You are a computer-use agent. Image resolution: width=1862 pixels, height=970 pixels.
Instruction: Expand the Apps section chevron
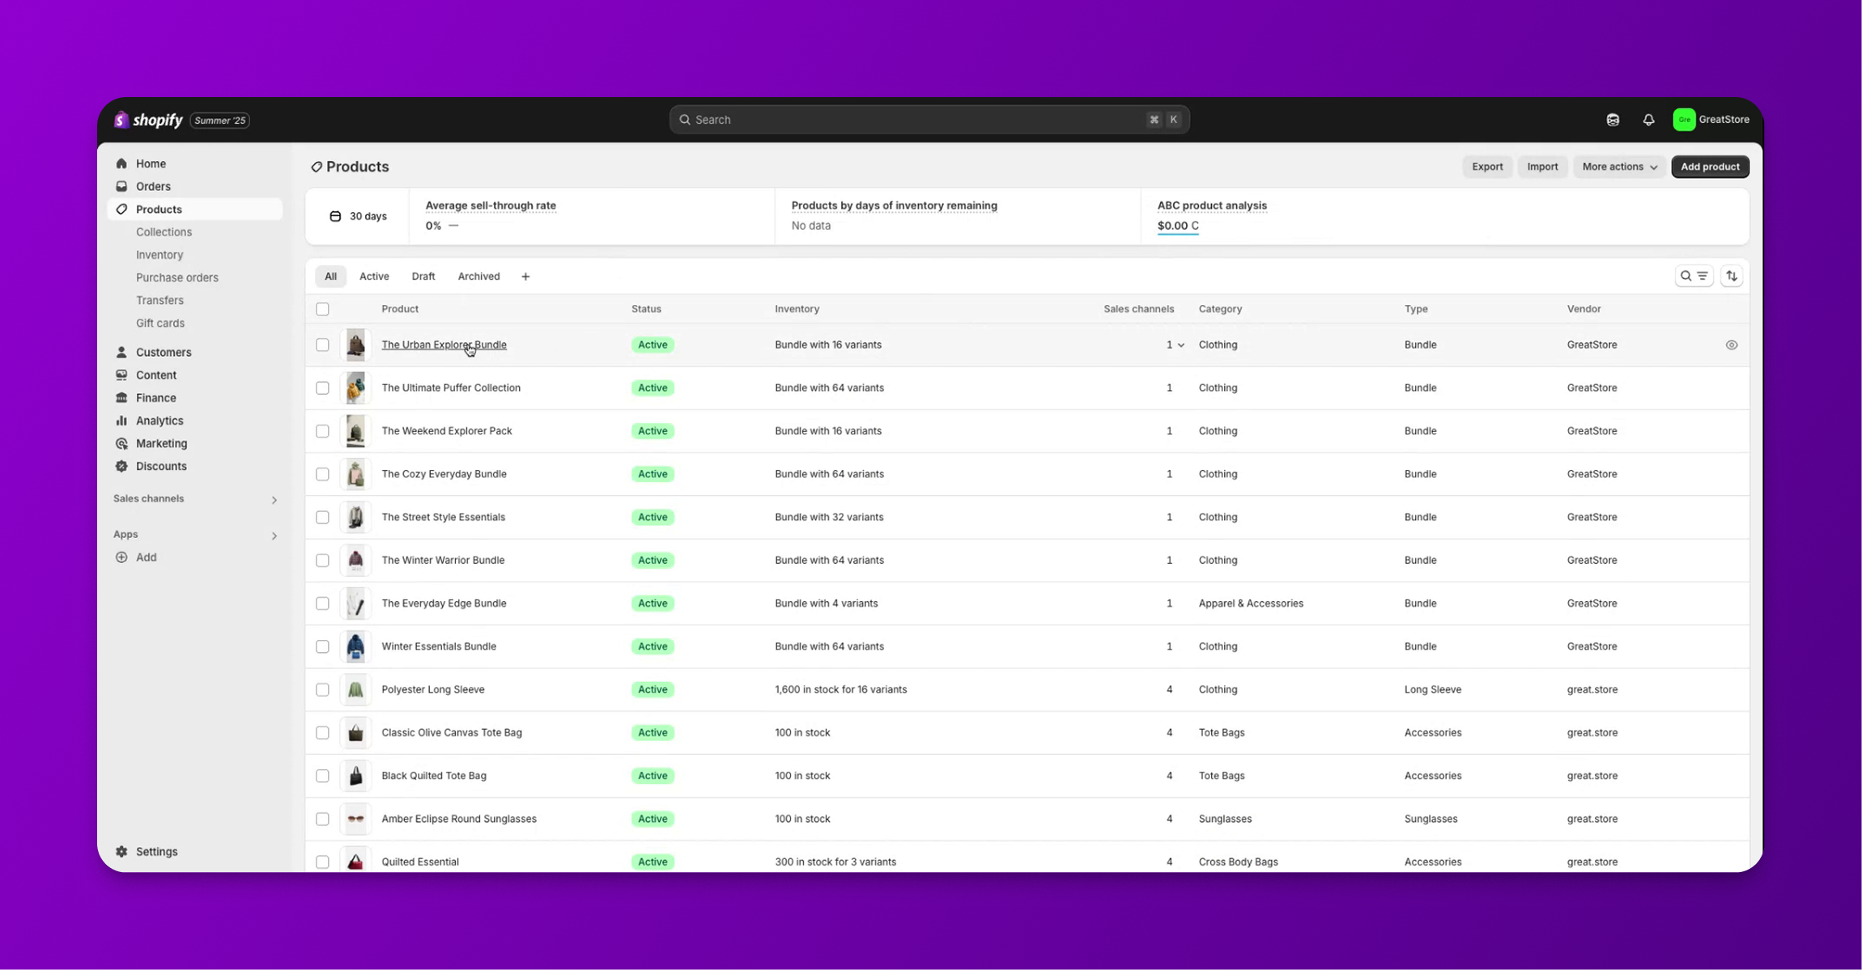click(274, 536)
